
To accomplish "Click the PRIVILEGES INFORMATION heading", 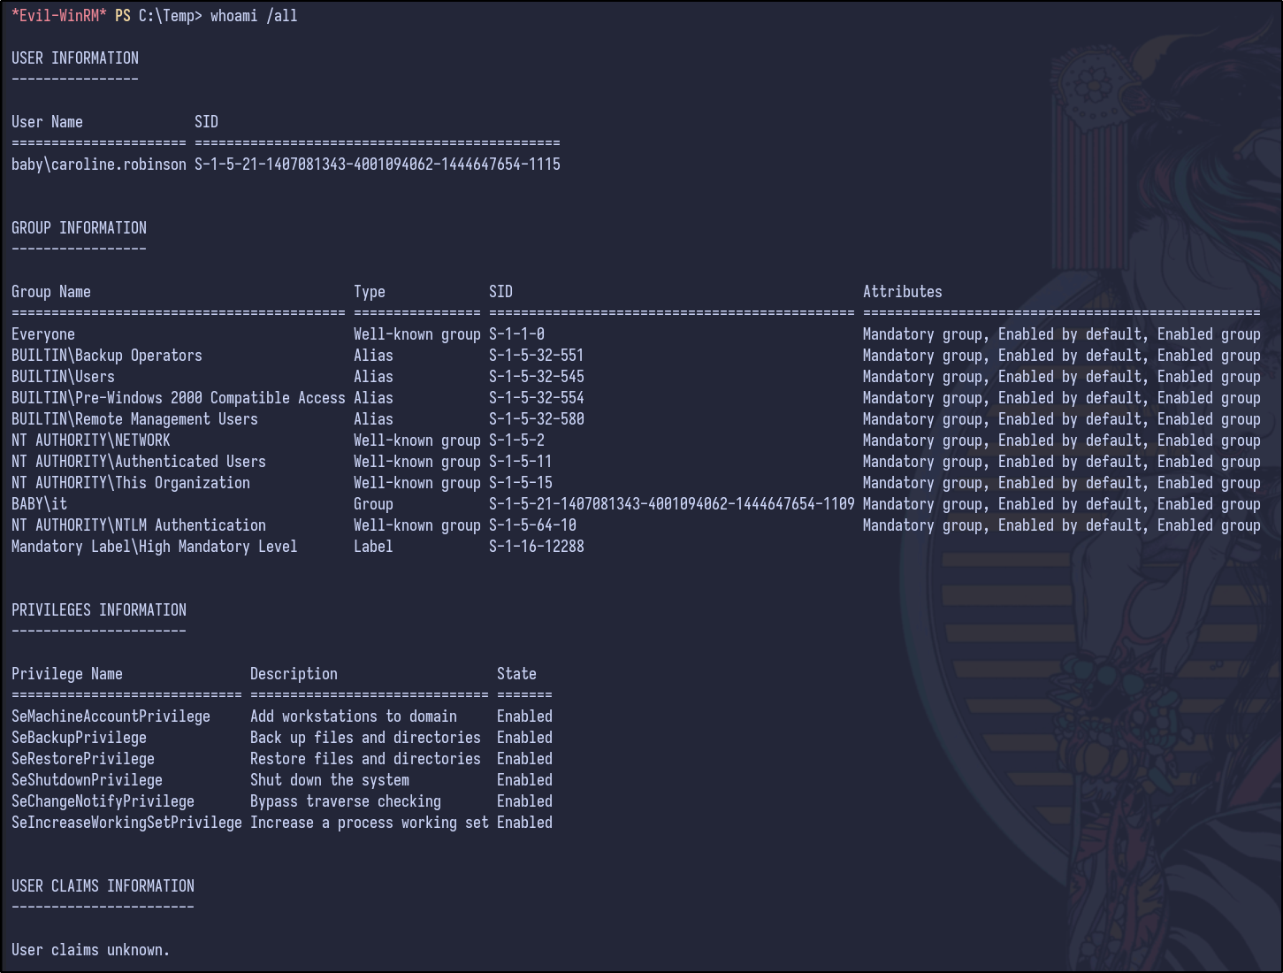I will tap(99, 610).
